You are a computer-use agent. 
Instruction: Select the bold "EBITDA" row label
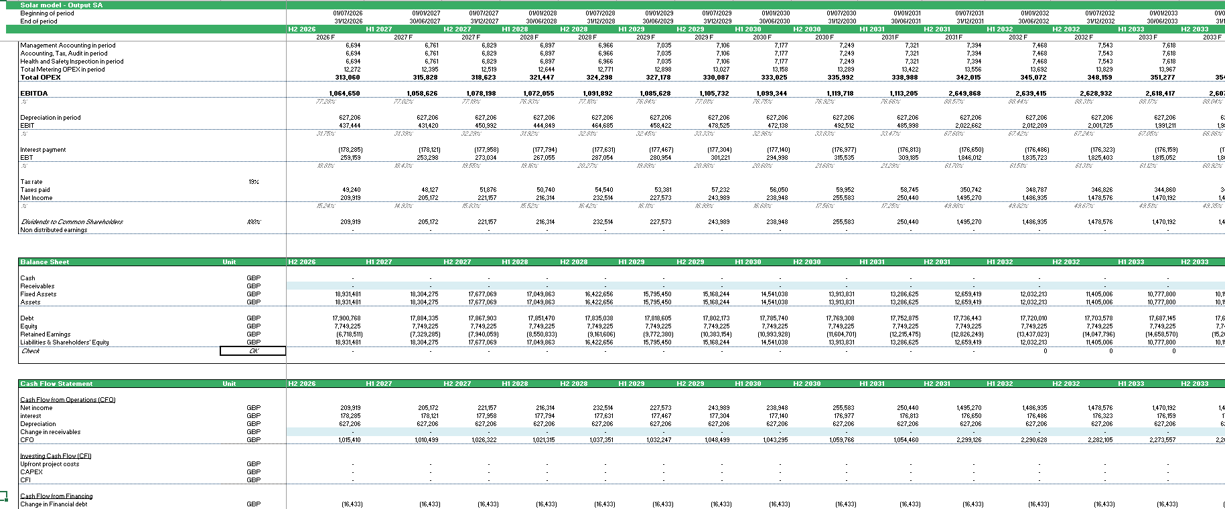point(33,94)
